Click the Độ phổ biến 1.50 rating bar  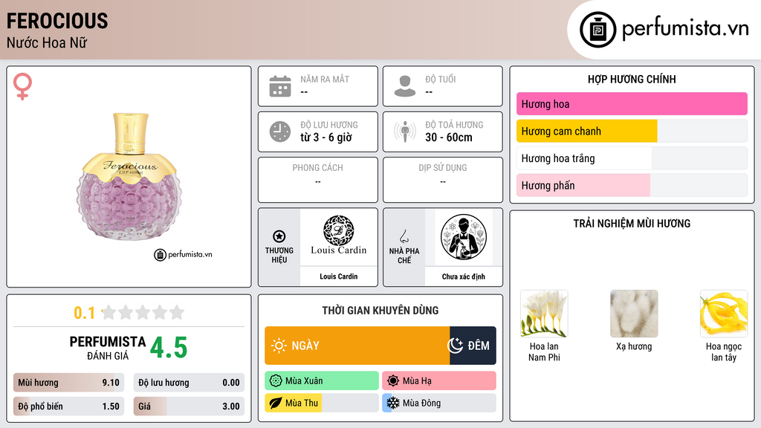pyautogui.click(x=68, y=406)
